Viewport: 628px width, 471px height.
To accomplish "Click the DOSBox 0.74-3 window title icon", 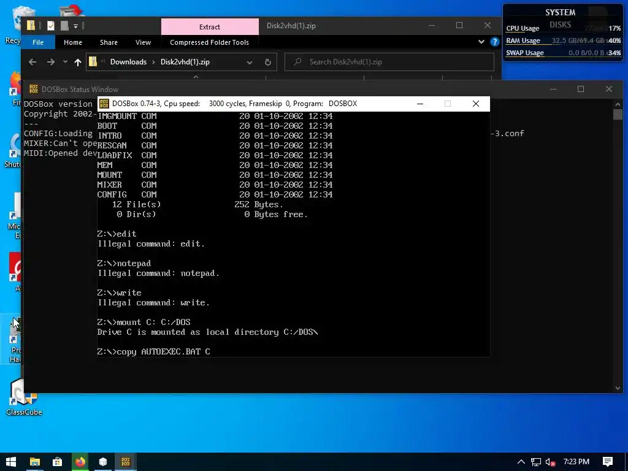I will (104, 104).
